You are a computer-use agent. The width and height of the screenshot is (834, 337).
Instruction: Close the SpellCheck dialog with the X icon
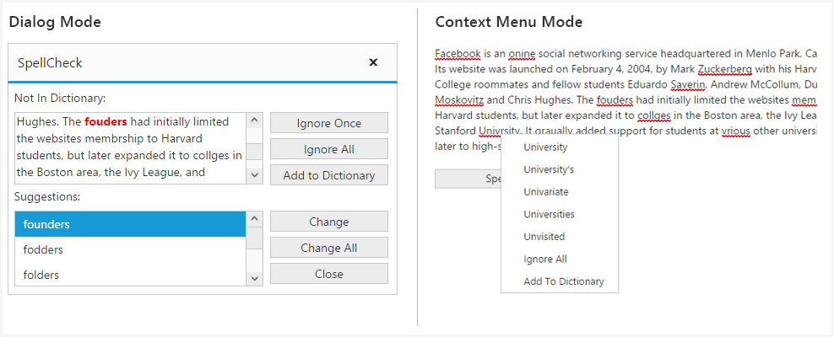373,62
